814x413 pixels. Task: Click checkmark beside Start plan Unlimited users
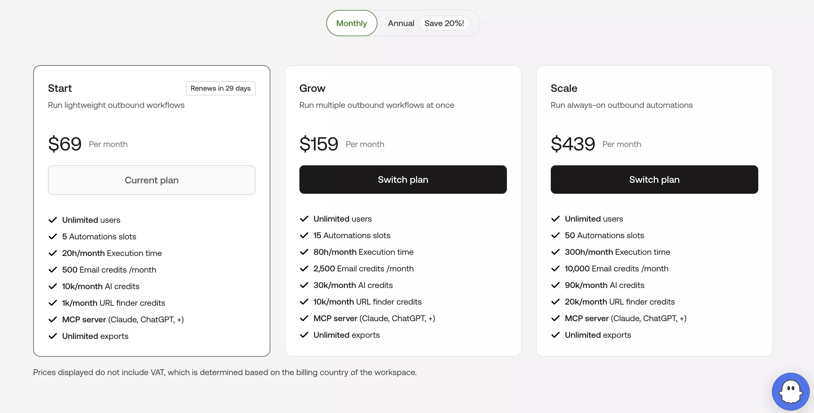coord(52,220)
